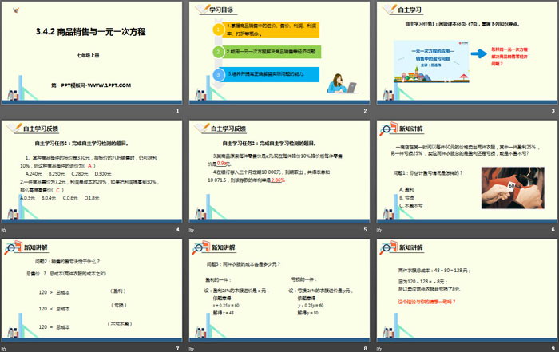Click the slide number 6 label
Image resolution: width=559 pixels, height=352 pixels.
tap(553, 230)
